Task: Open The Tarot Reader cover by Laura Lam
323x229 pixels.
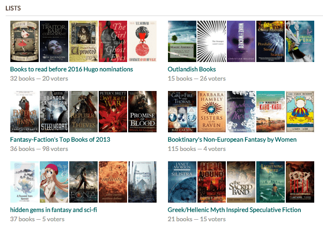Action: click(x=300, y=112)
